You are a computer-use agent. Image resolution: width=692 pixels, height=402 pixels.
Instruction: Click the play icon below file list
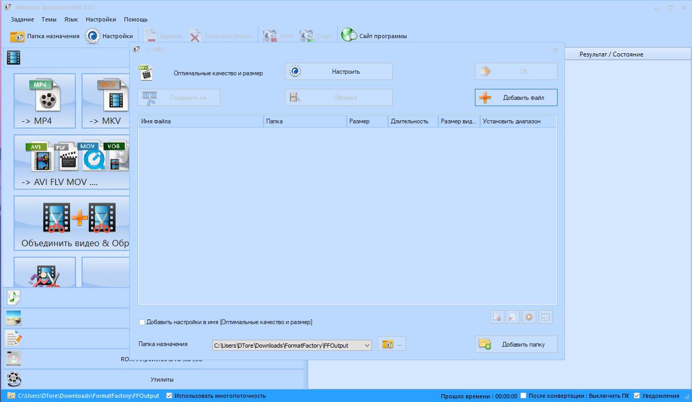coord(529,317)
